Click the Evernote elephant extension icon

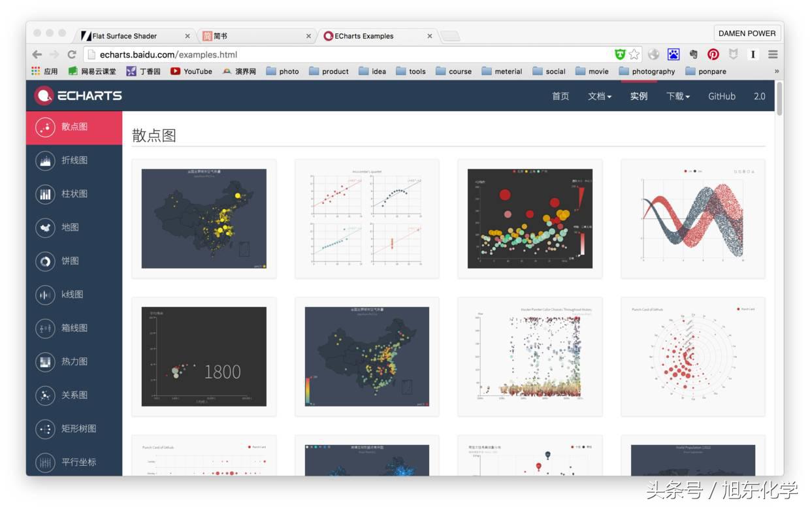694,54
